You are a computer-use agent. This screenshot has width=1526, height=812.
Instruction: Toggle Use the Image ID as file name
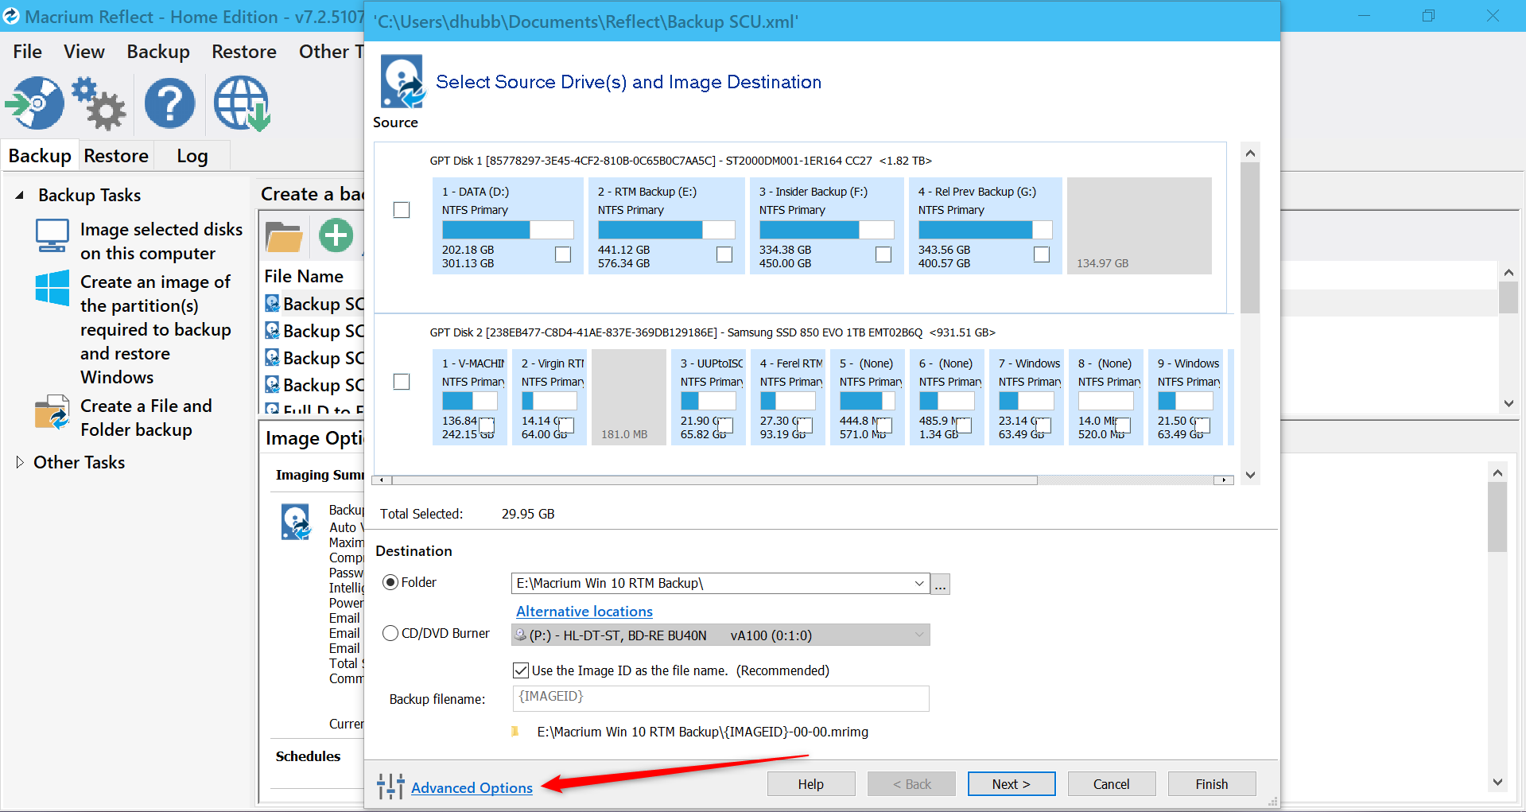[521, 670]
